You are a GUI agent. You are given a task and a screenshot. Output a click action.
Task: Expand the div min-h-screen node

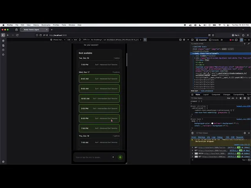195,58
